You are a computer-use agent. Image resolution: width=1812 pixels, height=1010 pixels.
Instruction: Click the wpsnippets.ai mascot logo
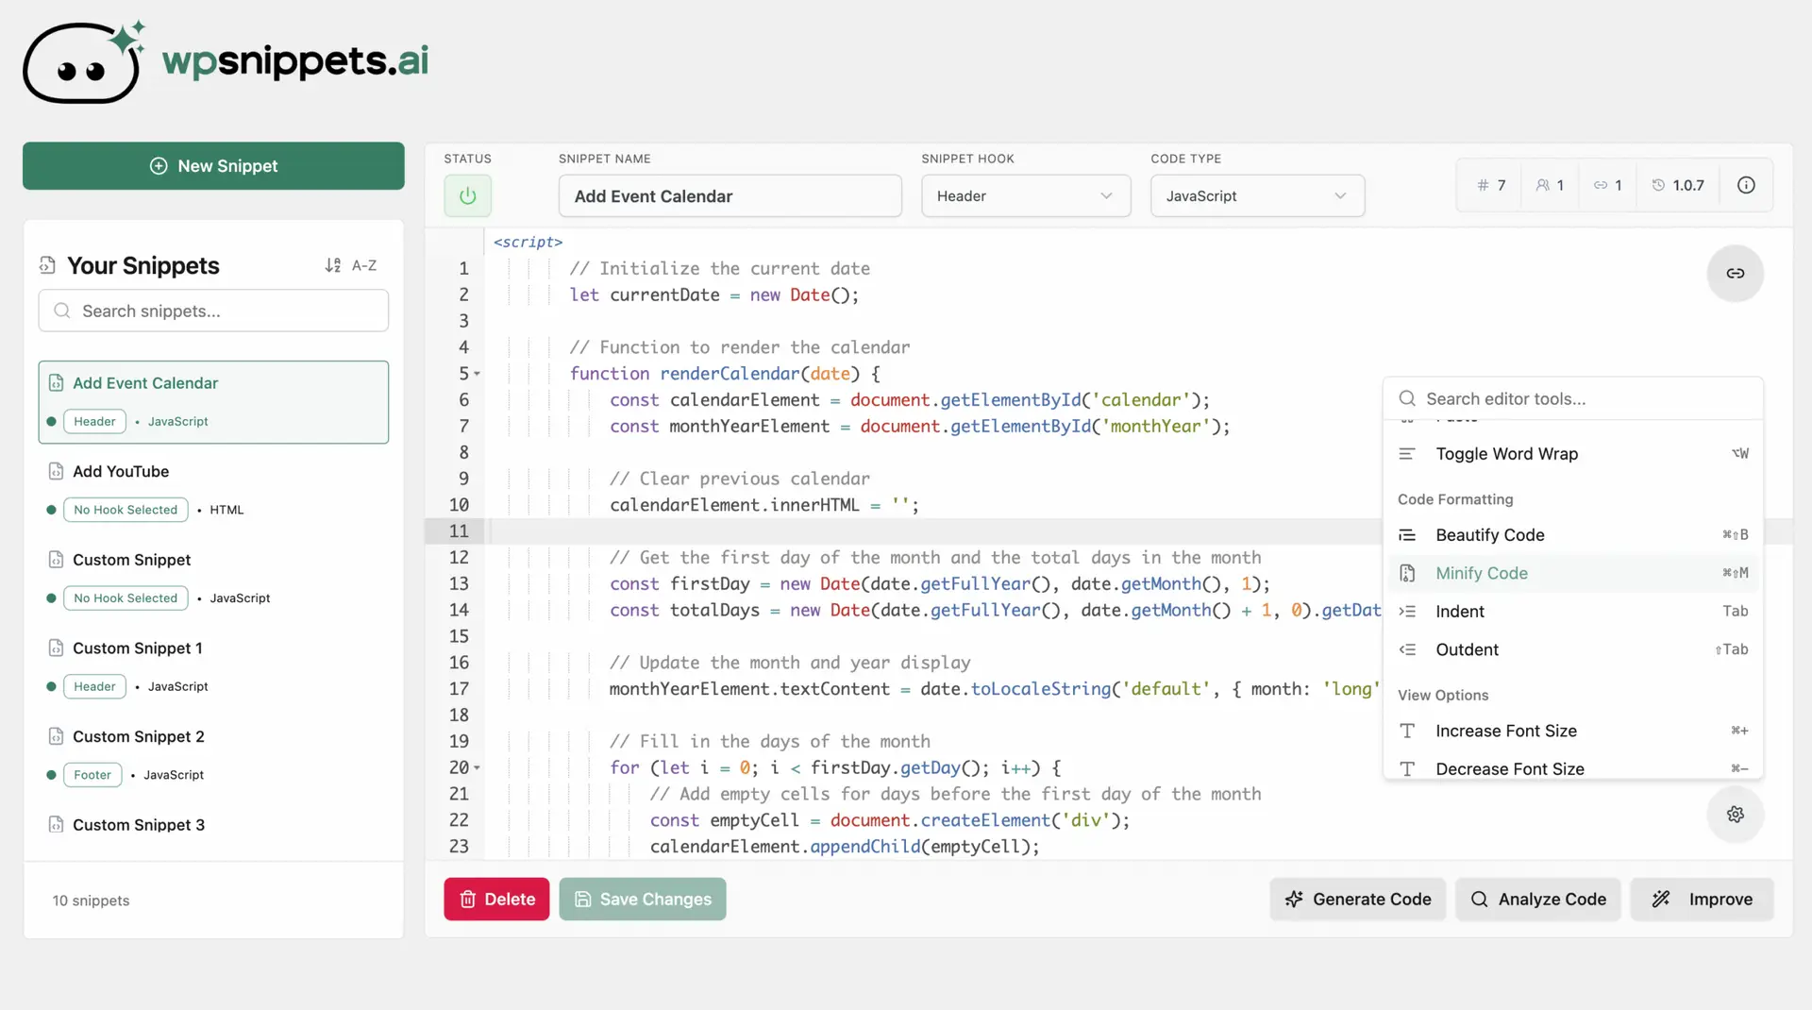click(x=85, y=62)
